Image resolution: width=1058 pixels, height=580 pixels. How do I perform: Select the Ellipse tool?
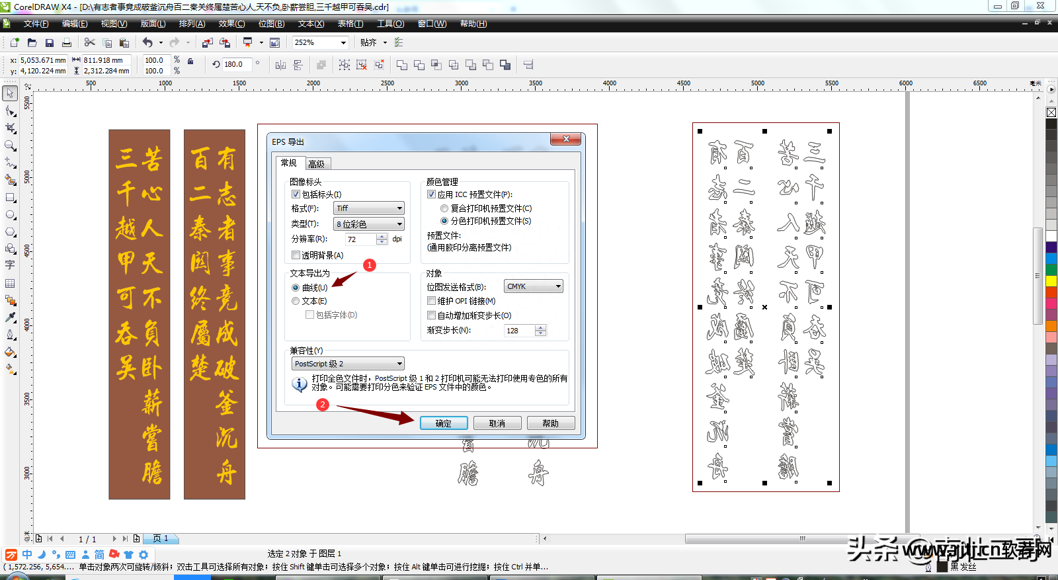click(x=10, y=215)
